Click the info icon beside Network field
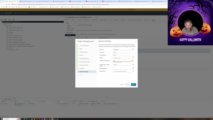This screenshot has height=120, width=213. pyautogui.click(x=133, y=49)
